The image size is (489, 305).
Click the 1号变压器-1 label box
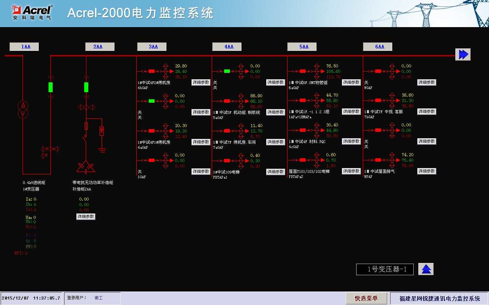point(385,269)
